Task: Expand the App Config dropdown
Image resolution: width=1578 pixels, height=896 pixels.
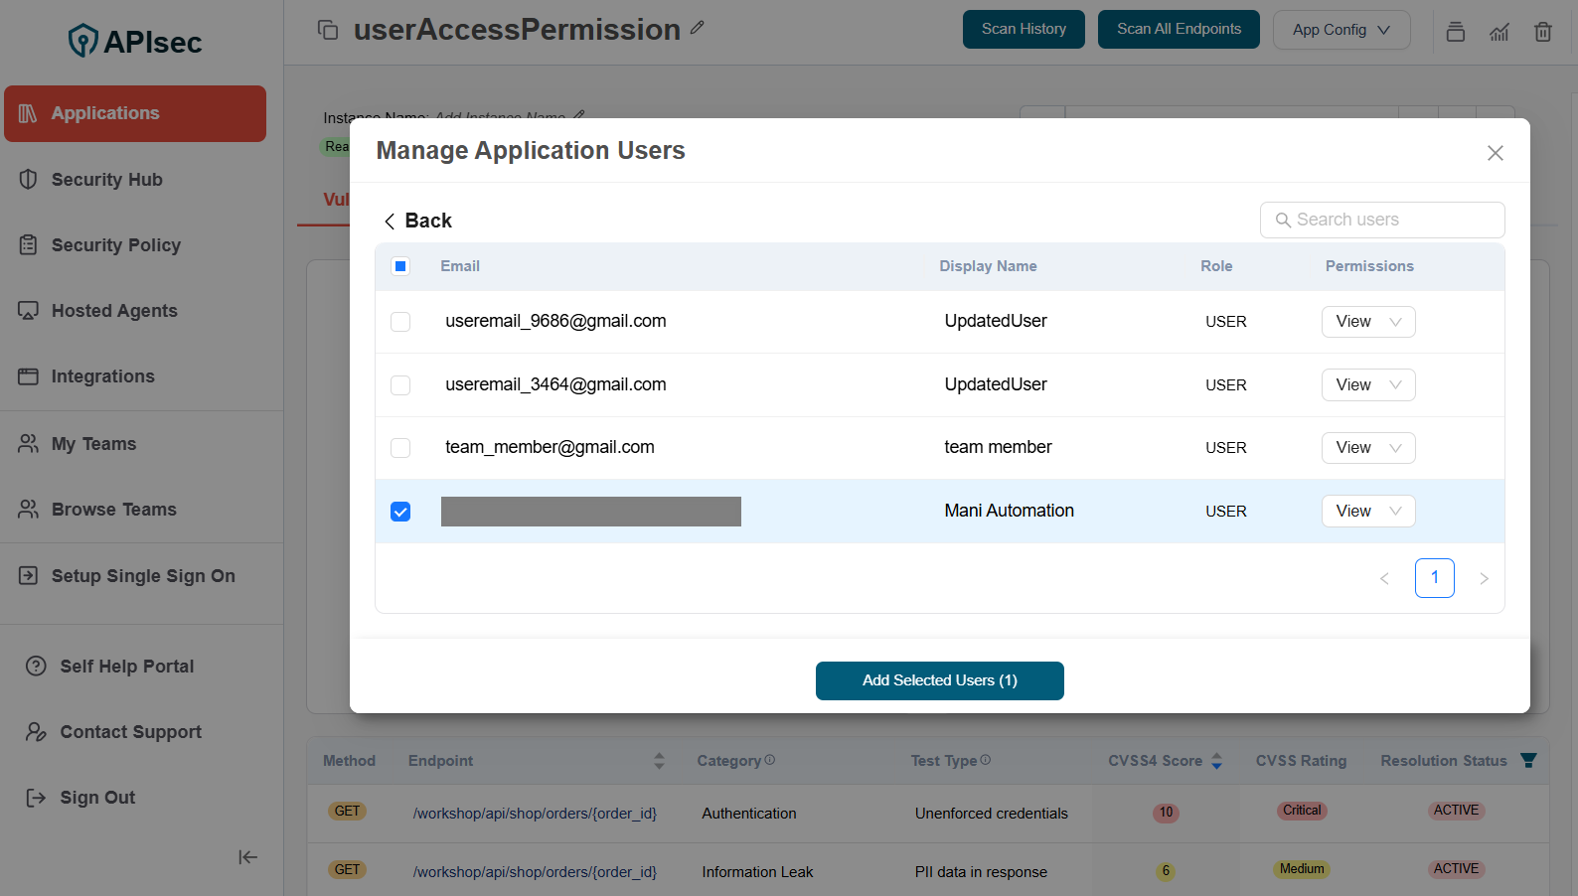Action: 1341,30
